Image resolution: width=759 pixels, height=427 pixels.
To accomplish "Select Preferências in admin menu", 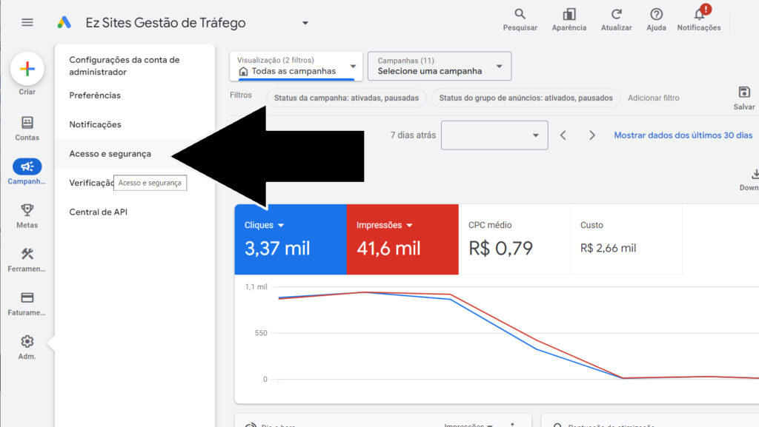I will [95, 95].
